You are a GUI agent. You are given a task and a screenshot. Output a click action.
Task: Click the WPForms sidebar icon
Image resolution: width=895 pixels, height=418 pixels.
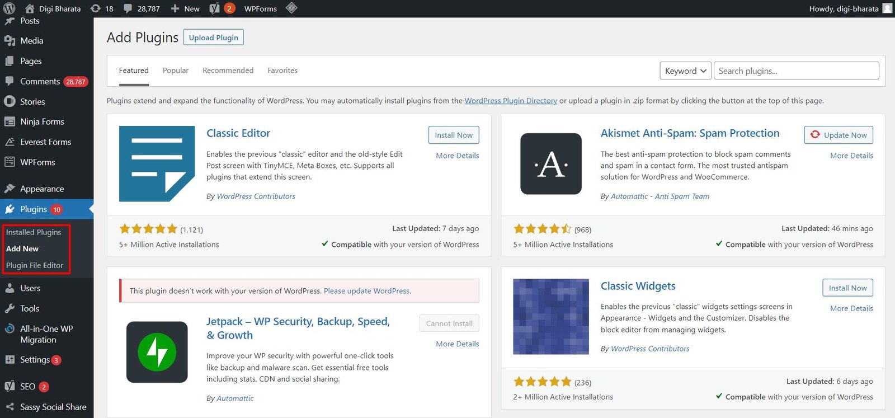pyautogui.click(x=10, y=162)
